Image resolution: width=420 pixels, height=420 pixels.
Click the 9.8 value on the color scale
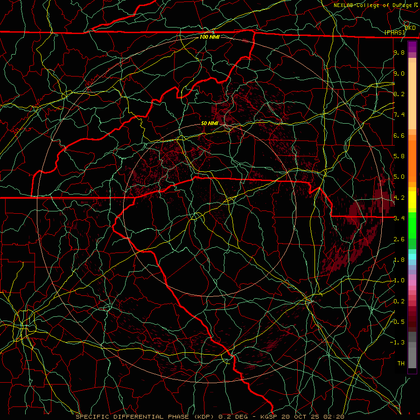(399, 52)
